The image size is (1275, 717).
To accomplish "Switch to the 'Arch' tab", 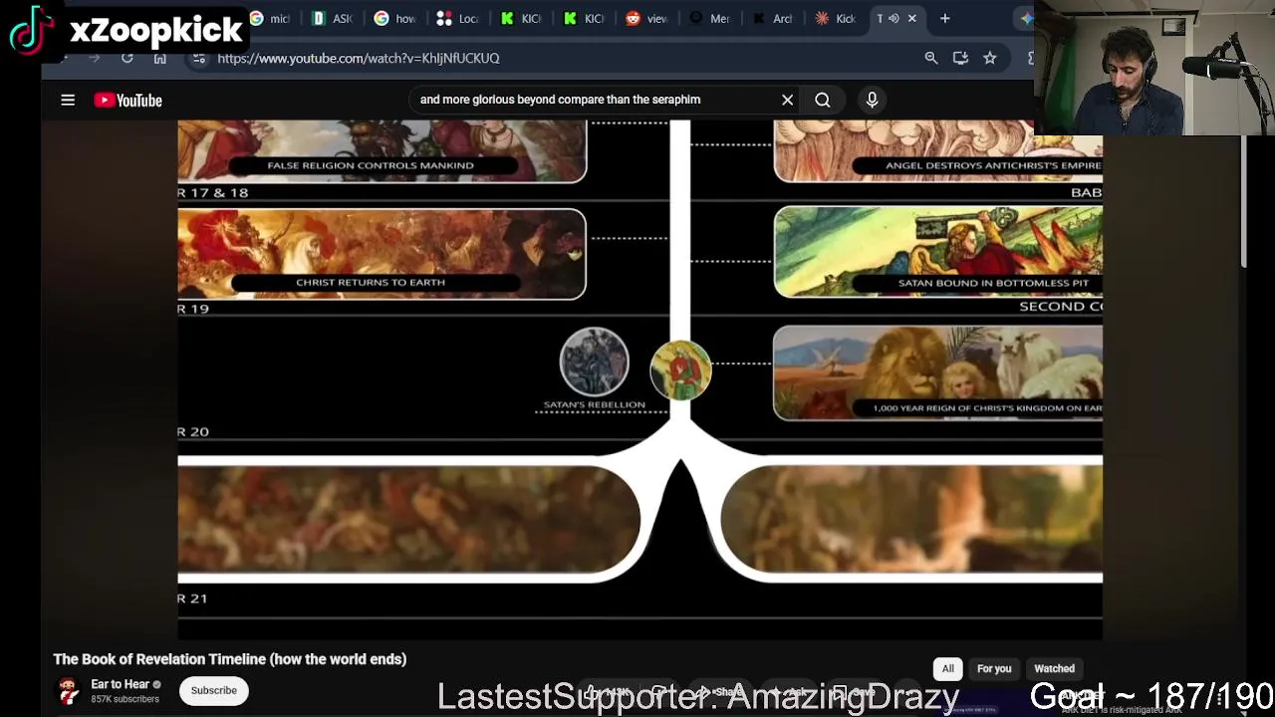I will [x=772, y=18].
